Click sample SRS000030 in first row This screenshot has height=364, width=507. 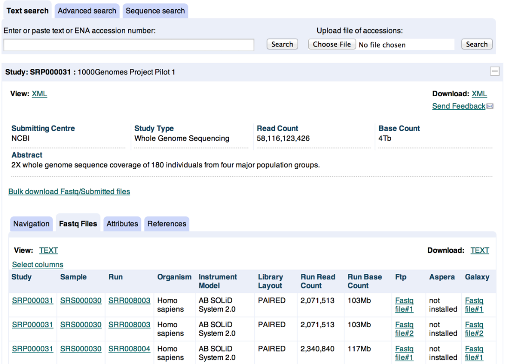click(x=81, y=301)
